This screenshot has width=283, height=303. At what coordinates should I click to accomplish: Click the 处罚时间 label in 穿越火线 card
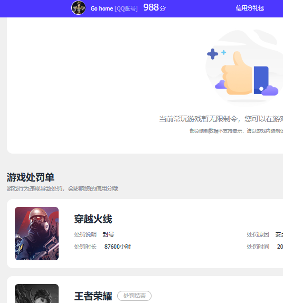258,247
